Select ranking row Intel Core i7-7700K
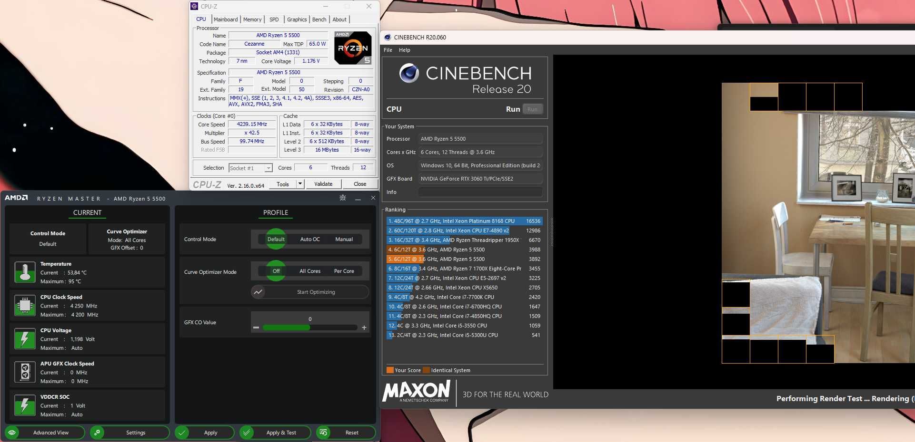The width and height of the screenshot is (915, 442). (464, 297)
